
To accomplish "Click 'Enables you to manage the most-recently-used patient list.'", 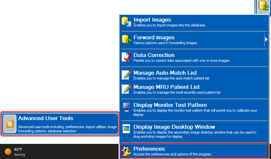I will pos(177,92).
